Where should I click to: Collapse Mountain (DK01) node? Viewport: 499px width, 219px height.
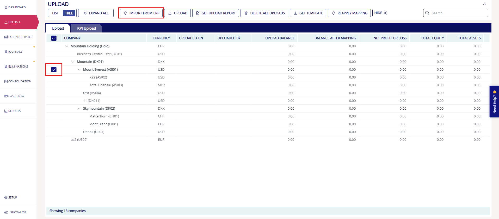(x=73, y=62)
